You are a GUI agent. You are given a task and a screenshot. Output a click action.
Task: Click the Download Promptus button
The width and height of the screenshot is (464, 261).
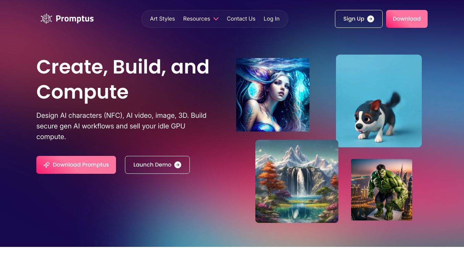(x=76, y=165)
